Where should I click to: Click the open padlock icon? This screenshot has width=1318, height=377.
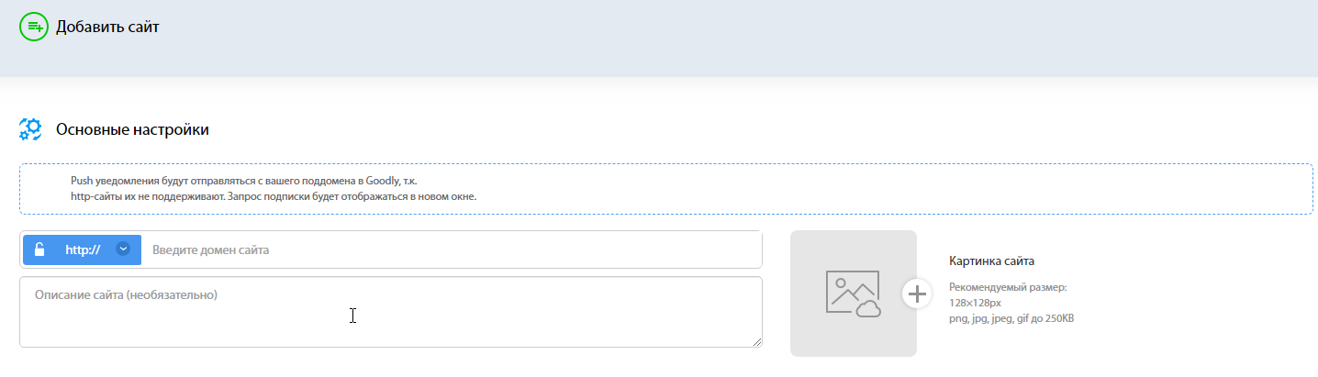click(39, 249)
